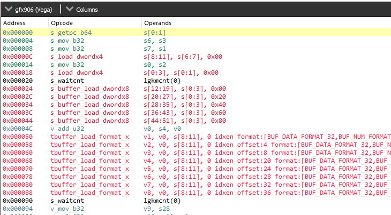Click the Address column header
The image size is (391, 215).
tap(14, 23)
